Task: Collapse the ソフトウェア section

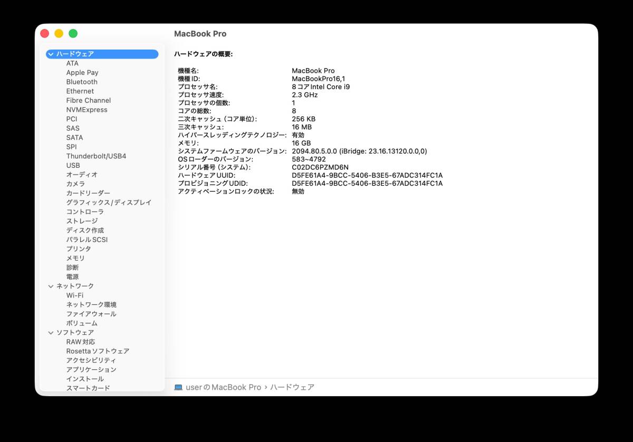Action: point(51,332)
